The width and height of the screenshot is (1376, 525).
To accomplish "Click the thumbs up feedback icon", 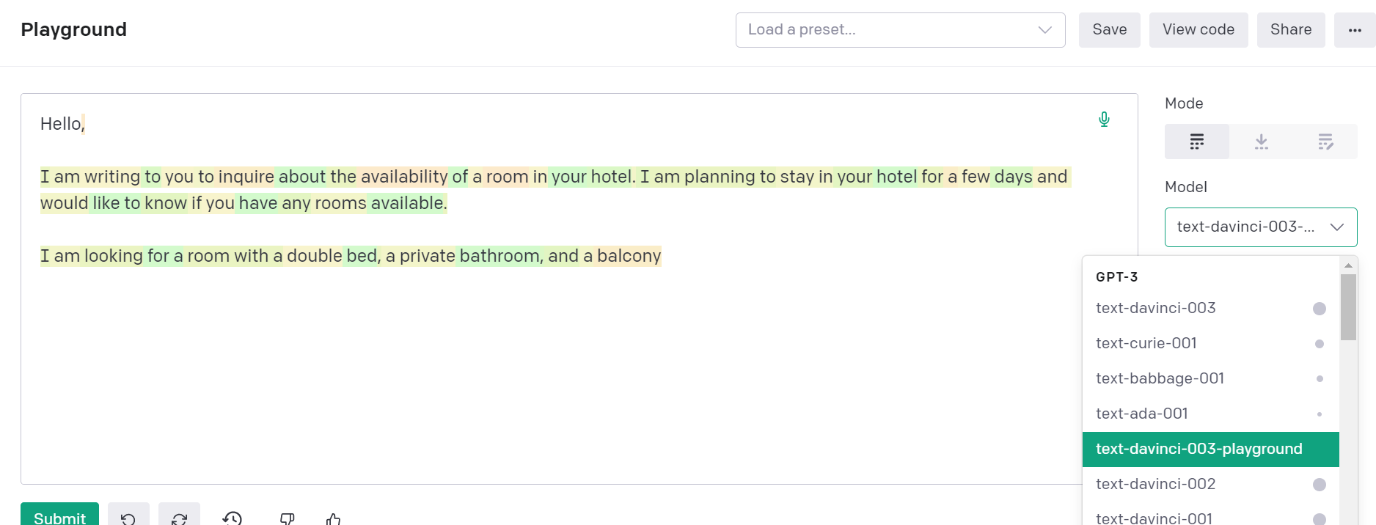I will (333, 518).
